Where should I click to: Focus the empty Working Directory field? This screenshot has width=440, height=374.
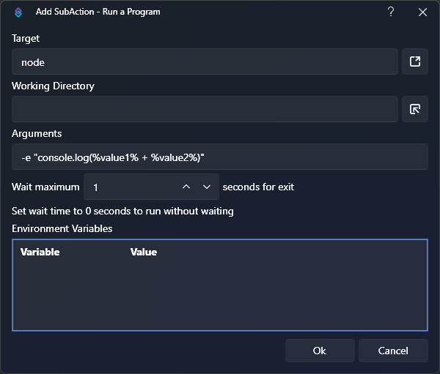[x=205, y=109]
